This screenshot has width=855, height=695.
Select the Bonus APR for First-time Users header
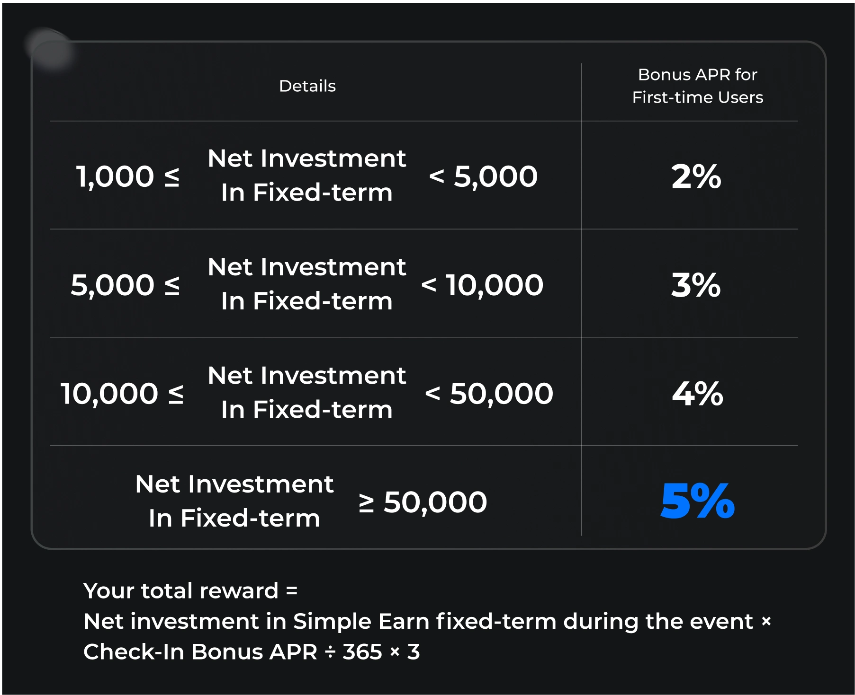pos(697,86)
